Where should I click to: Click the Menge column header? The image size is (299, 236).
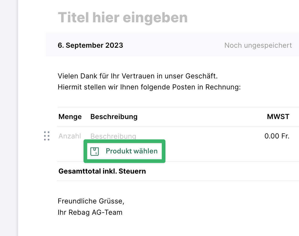70,117
